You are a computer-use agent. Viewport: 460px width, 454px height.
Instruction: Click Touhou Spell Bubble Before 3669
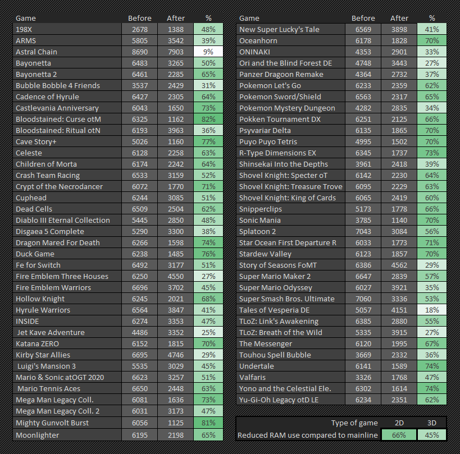363,355
